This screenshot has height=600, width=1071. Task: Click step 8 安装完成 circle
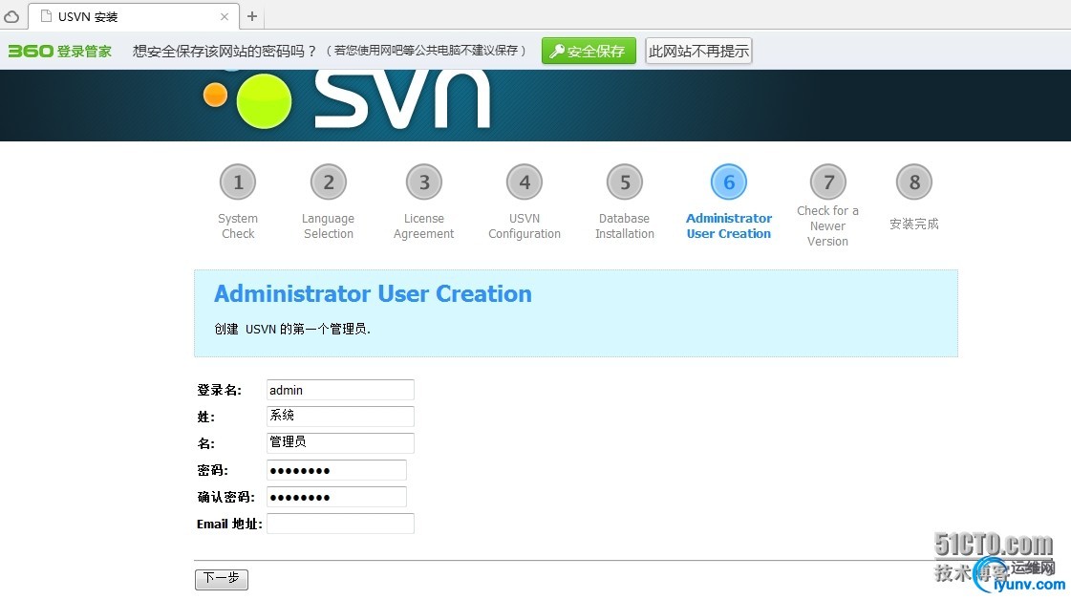point(914,182)
